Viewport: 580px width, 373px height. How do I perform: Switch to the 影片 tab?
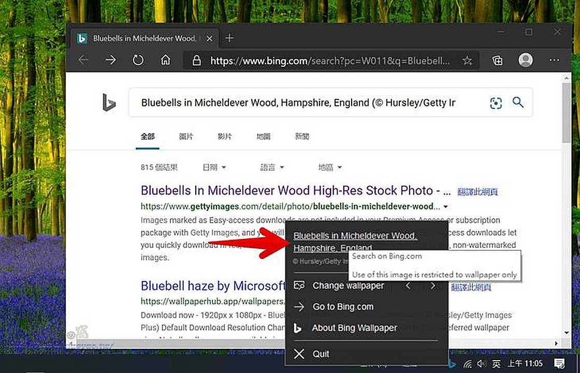pos(225,137)
